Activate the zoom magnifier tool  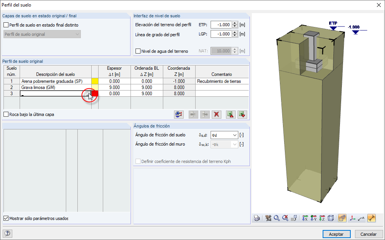click(x=277, y=218)
